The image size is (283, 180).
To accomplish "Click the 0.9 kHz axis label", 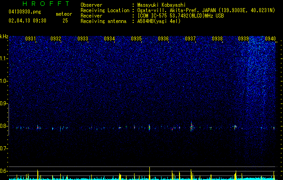I will 4,103.
